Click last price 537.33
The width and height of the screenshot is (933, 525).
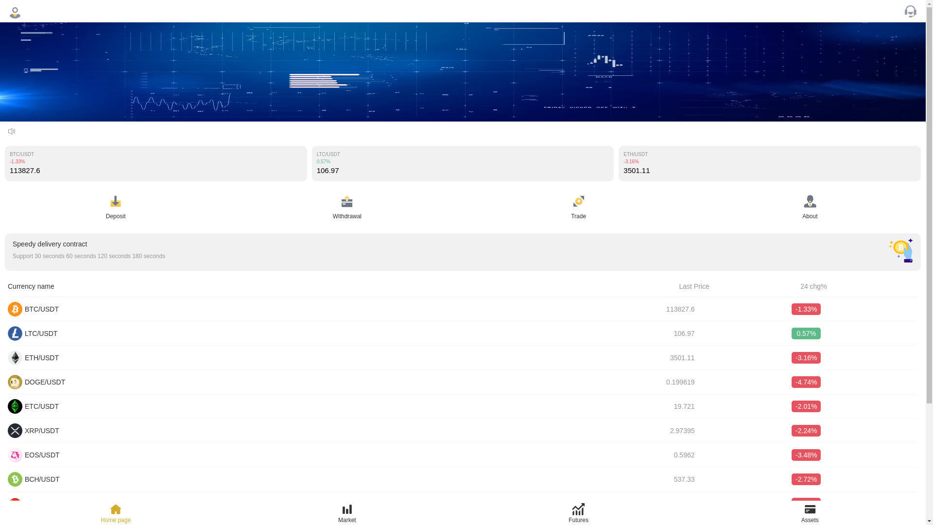684,479
